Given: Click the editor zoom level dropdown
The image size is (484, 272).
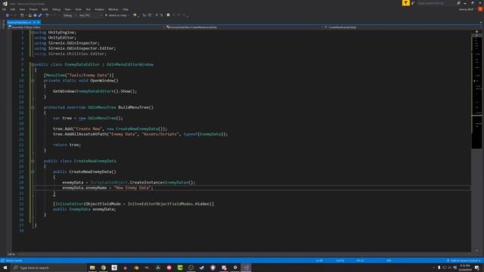Looking at the screenshot, I should pos(14,254).
